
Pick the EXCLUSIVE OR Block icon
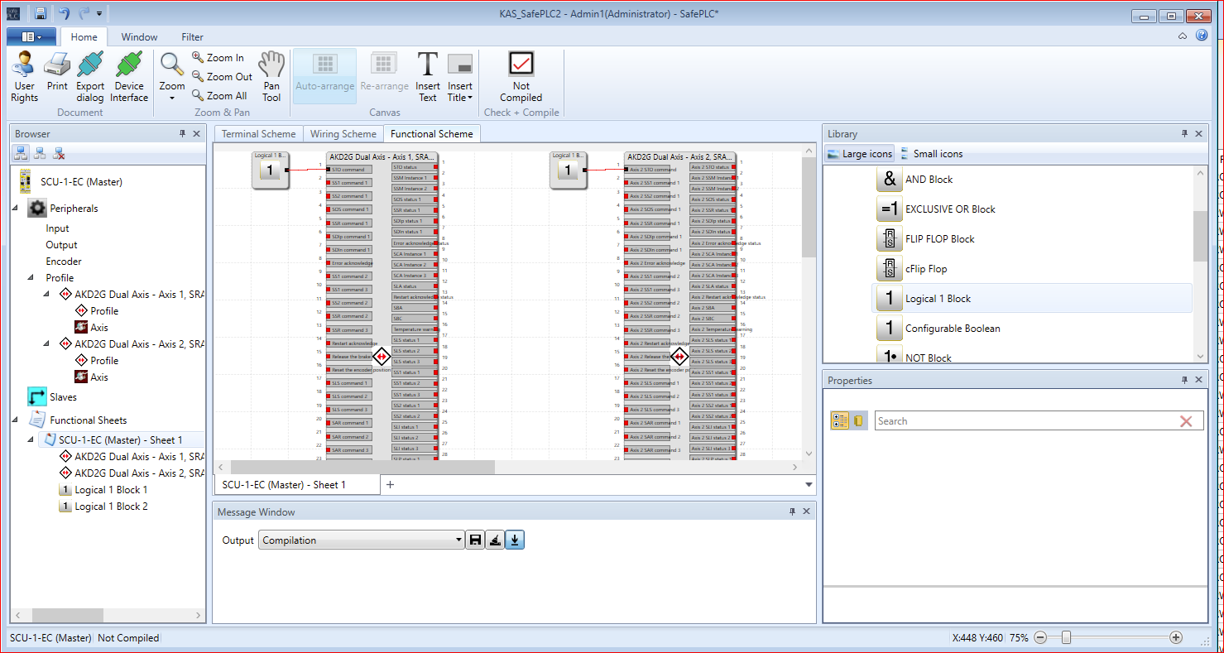coord(889,209)
